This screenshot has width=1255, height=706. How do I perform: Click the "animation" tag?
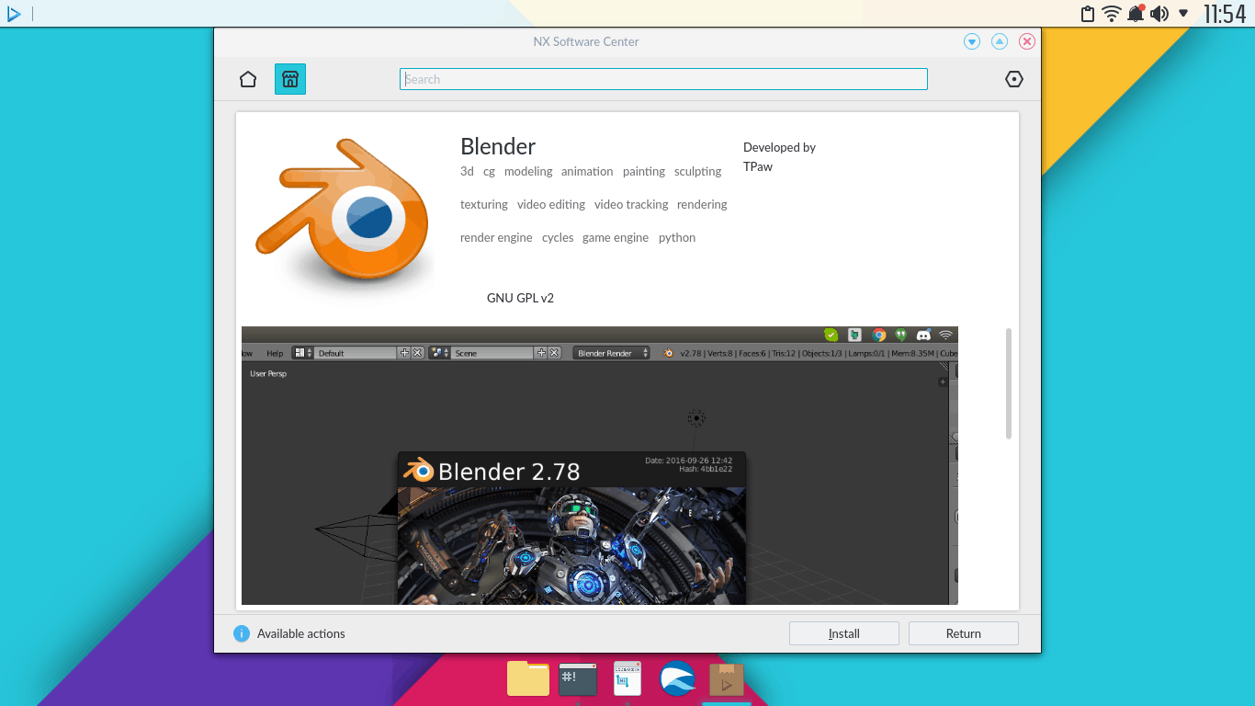coord(587,171)
